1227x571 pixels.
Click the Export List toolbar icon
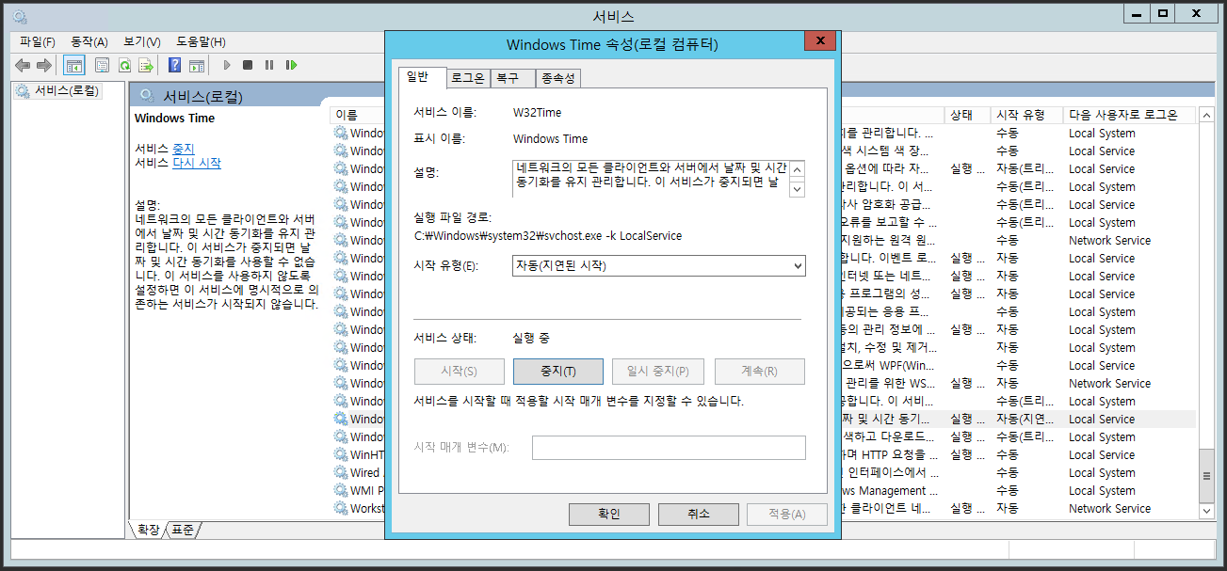click(146, 65)
